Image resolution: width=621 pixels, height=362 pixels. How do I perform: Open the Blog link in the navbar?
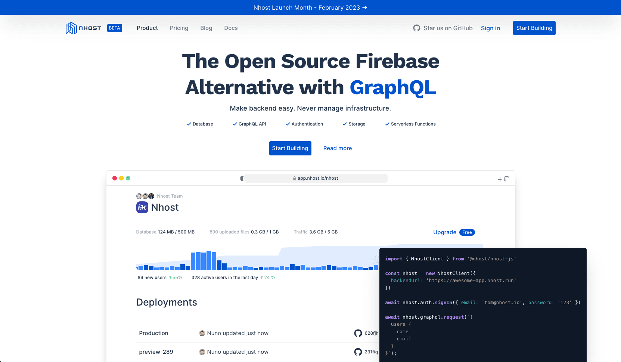click(206, 28)
